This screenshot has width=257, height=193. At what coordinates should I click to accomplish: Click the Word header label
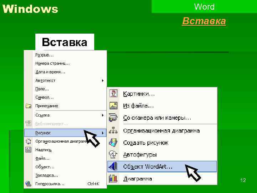[x=204, y=7]
